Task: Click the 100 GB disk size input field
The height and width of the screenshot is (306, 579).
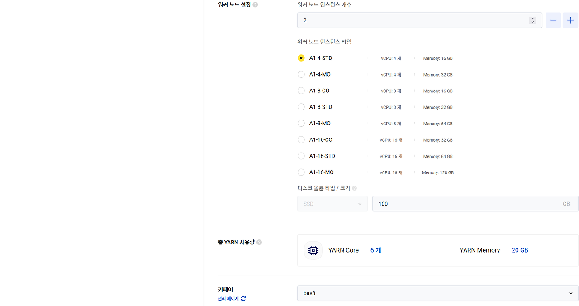Action: coord(452,204)
